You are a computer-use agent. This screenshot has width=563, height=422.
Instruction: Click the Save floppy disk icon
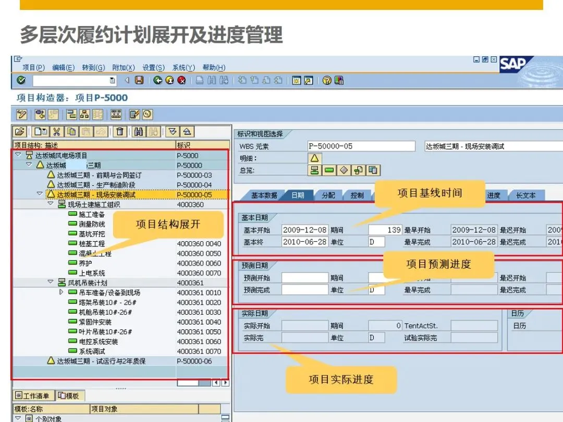(x=139, y=80)
